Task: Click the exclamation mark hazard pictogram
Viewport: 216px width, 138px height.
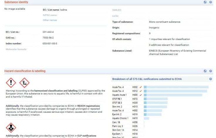Action: pyautogui.click(x=11, y=82)
